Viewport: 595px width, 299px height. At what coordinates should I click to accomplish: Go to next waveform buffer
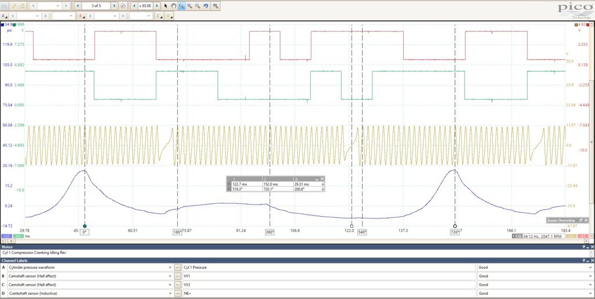point(114,6)
